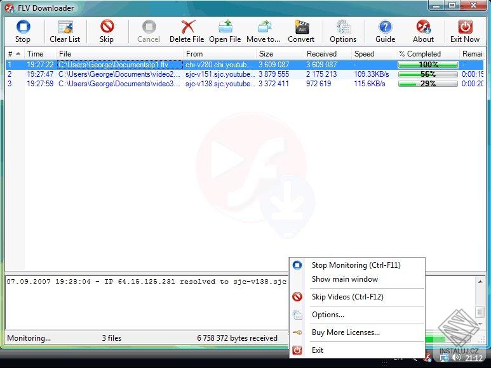Click source sjc-v151.sjc.youtube cell
491x368 pixels.
[x=220, y=74]
